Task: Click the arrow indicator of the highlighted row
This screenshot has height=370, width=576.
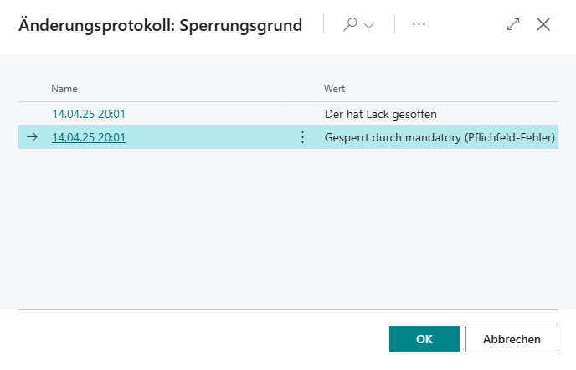Action: coord(33,137)
